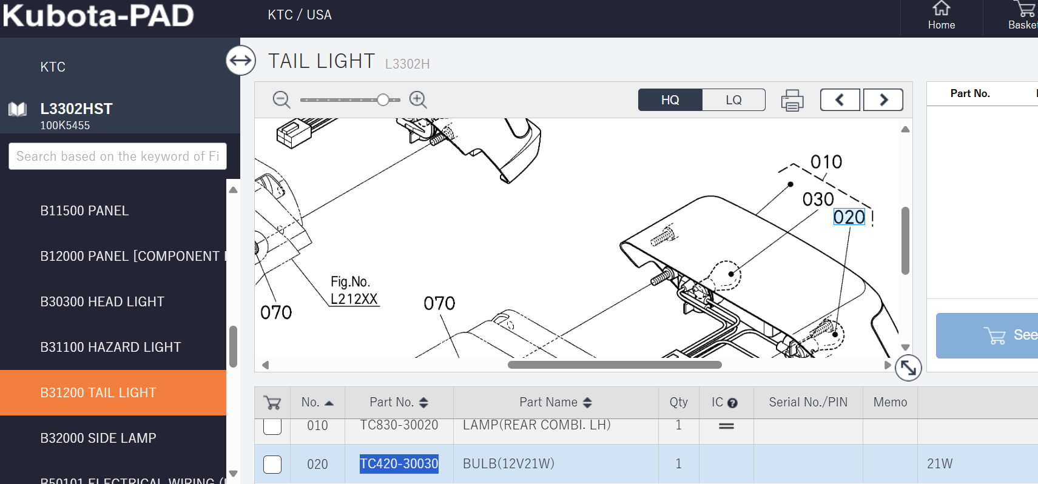The width and height of the screenshot is (1038, 484).
Task: Collapse the sidebar with double-arrow button
Action: 241,61
